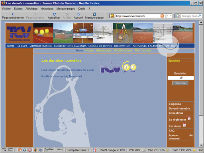
Task: Open the Sponsors link
Action: (174, 60)
